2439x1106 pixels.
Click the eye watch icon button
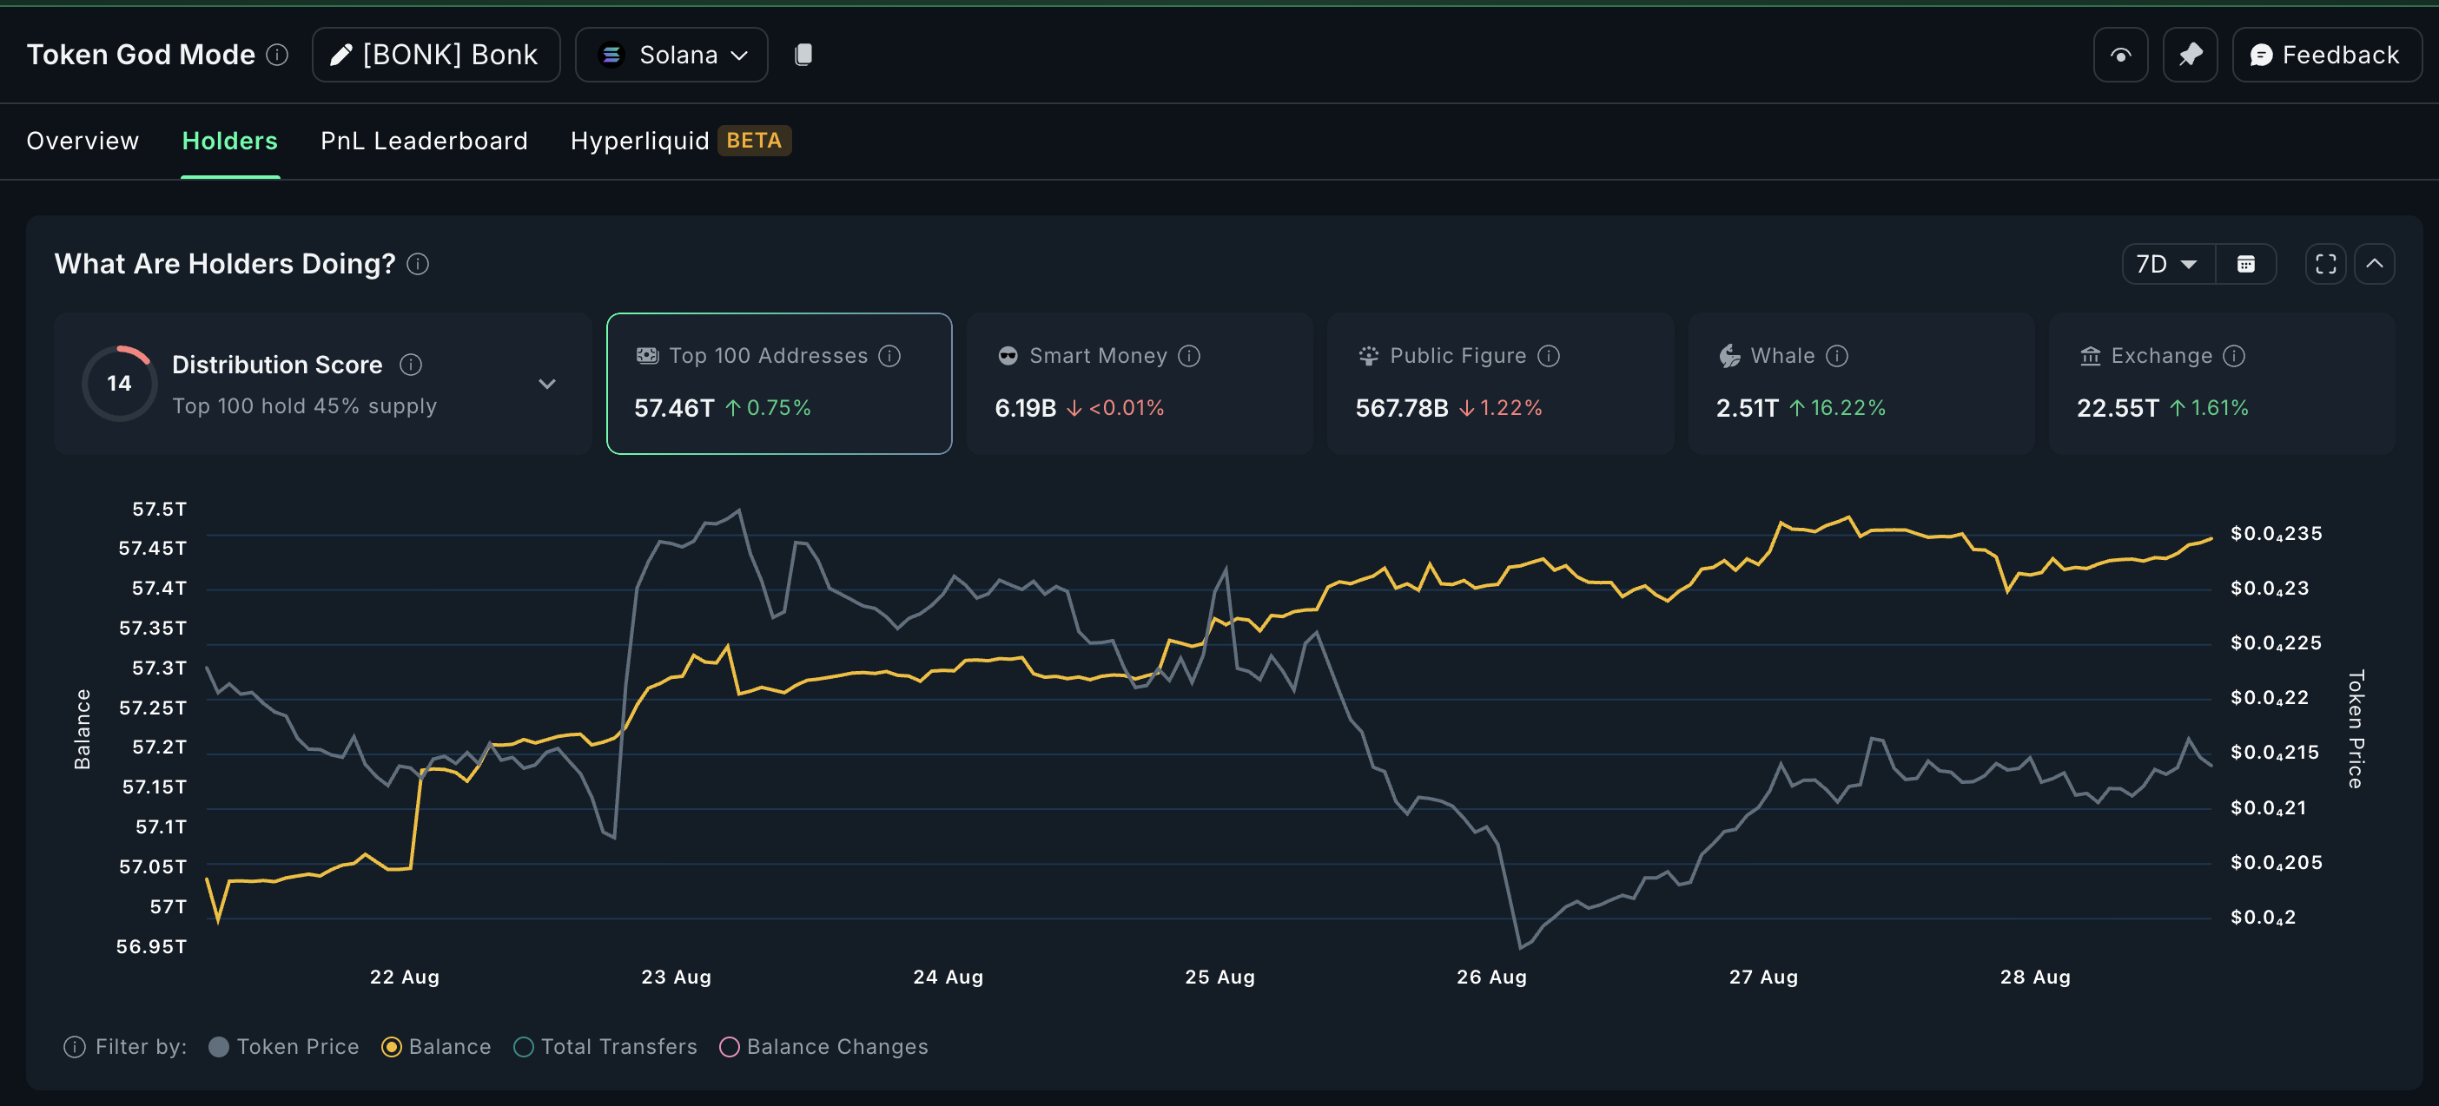[x=2120, y=55]
